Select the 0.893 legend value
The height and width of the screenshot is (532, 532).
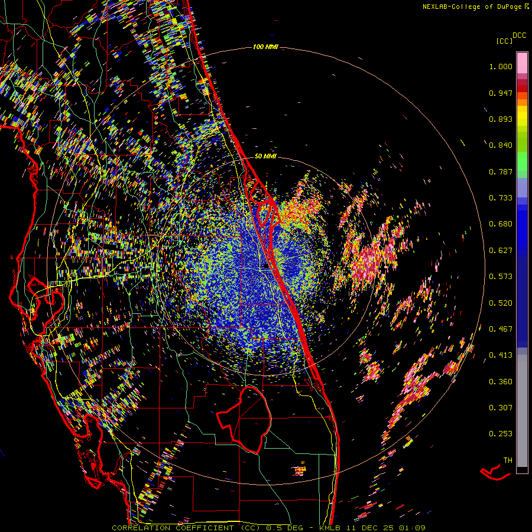tap(501, 119)
